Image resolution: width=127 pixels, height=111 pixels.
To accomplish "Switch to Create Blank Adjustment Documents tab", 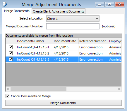I will 59,11.
